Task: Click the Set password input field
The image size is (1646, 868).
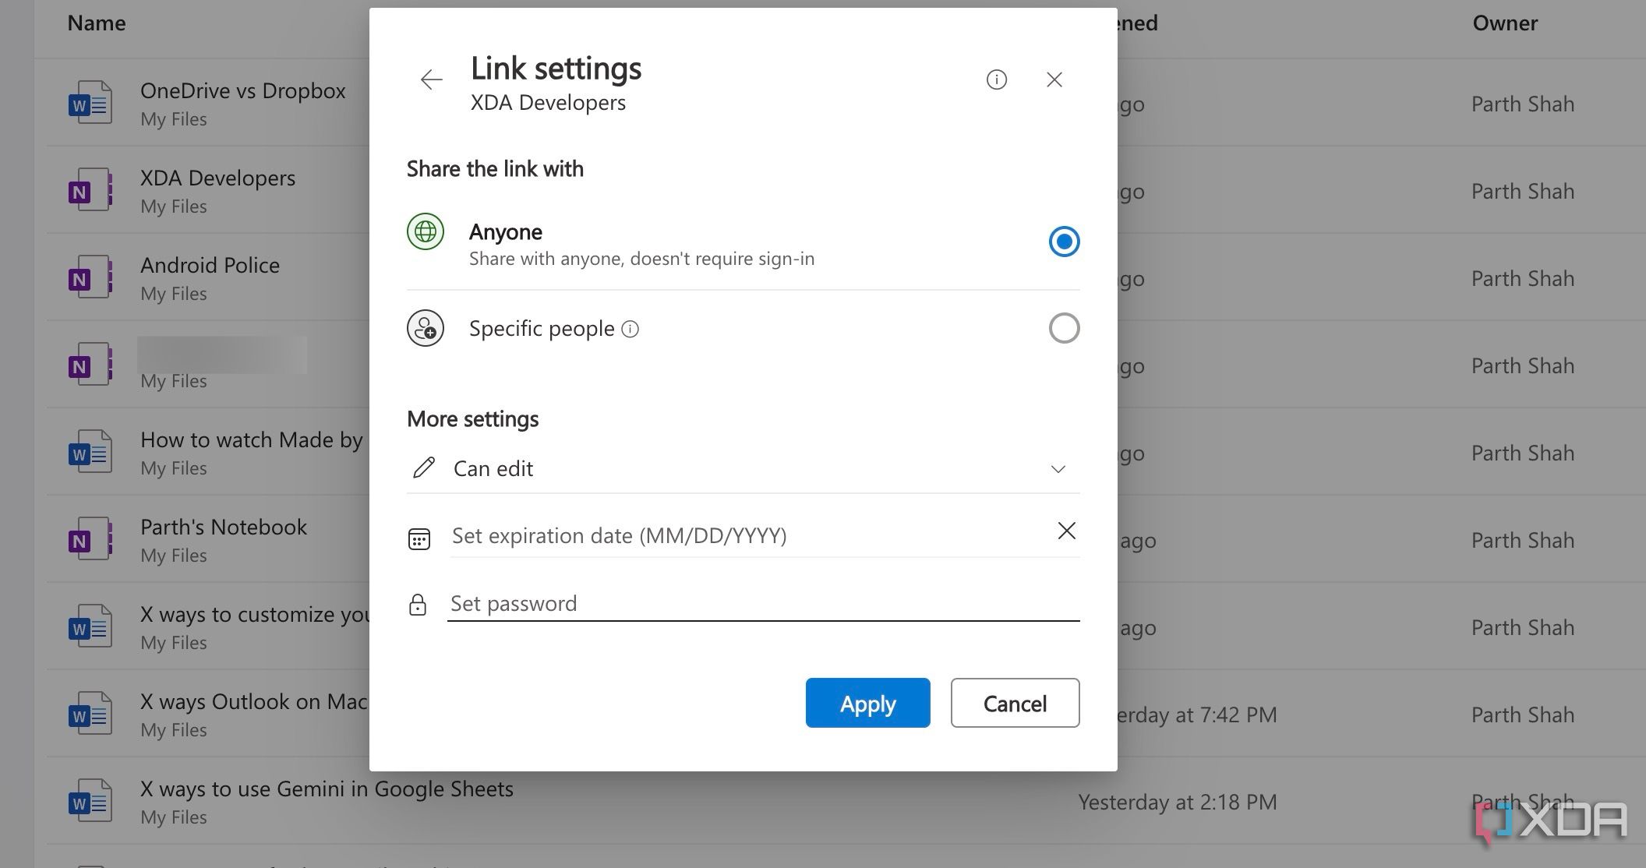Action: click(762, 602)
